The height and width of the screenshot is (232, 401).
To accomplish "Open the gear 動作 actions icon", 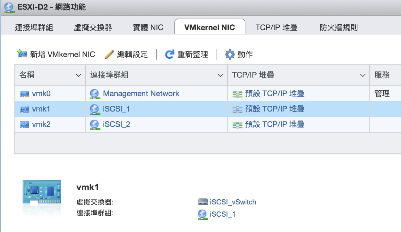I will coord(230,54).
